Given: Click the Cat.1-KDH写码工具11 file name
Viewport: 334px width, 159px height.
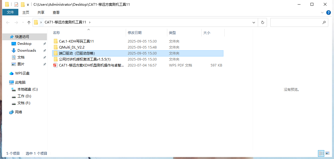Looking at the screenshot, I should (x=76, y=41).
